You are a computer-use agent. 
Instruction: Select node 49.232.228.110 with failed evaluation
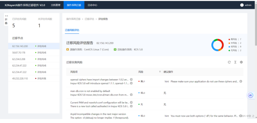point(20,78)
